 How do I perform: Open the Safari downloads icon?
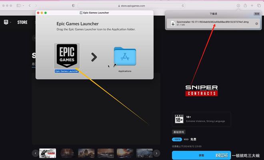coord(238,6)
